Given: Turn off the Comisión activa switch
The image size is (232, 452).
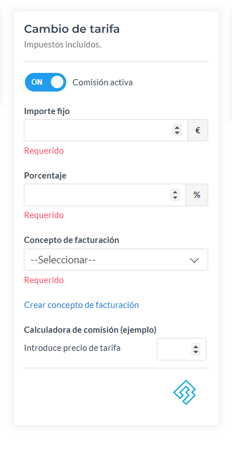Looking at the screenshot, I should click(45, 82).
